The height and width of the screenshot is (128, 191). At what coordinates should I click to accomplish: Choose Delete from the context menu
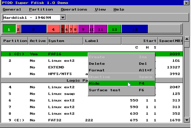(121, 64)
